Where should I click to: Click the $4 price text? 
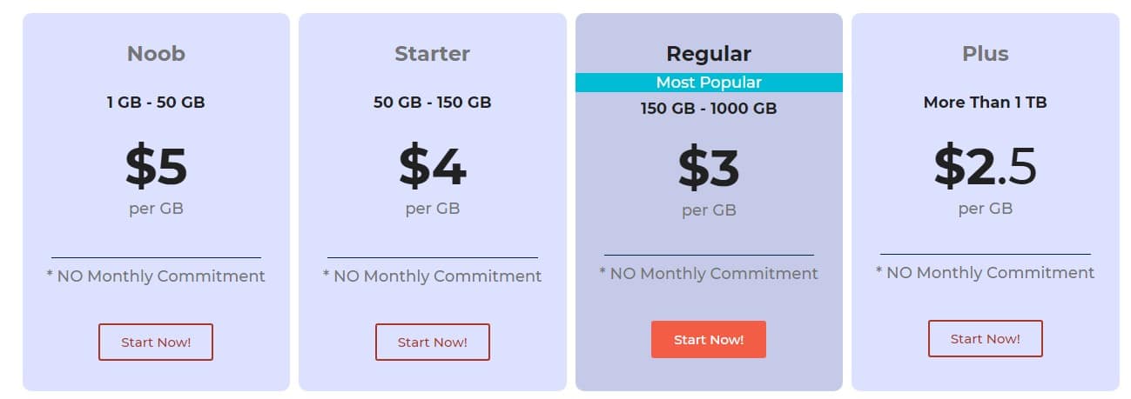[x=432, y=166]
